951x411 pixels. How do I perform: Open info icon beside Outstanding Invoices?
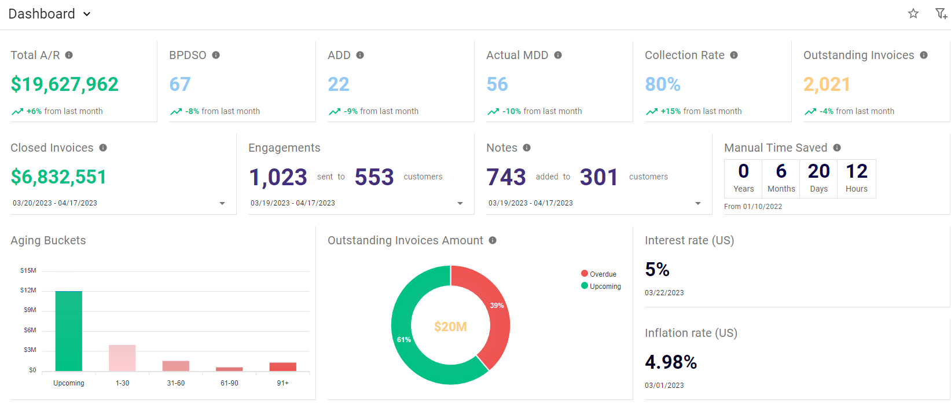pos(924,55)
